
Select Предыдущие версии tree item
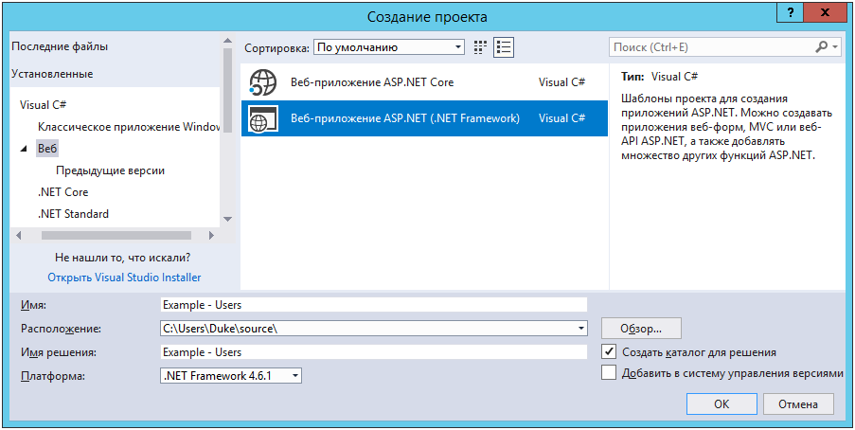[110, 170]
